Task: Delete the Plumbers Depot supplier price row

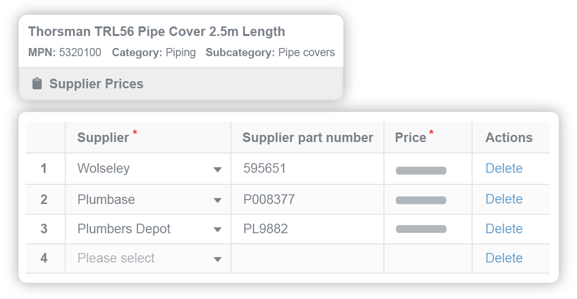Action: [x=504, y=229]
